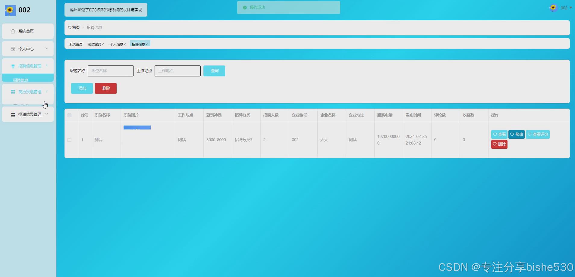Click the card icon beside 个人中心

13,49
